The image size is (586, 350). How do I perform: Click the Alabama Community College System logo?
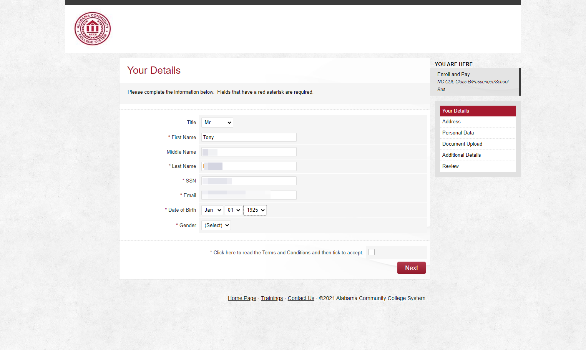click(93, 28)
